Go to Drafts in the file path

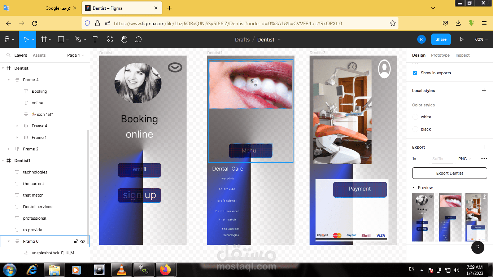[x=242, y=40]
